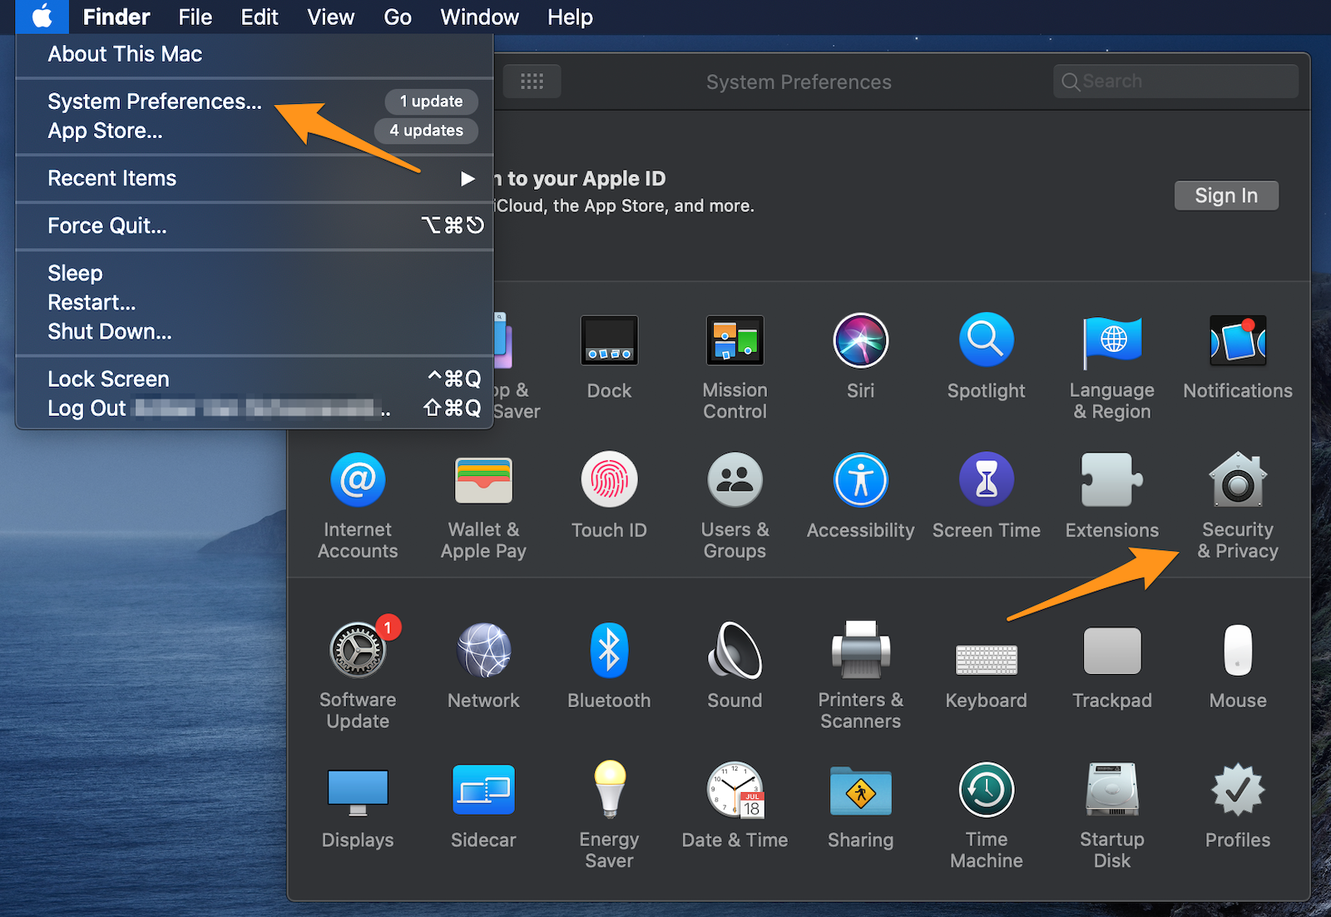Open Spotlight preferences
Image resolution: width=1331 pixels, height=917 pixels.
click(986, 357)
